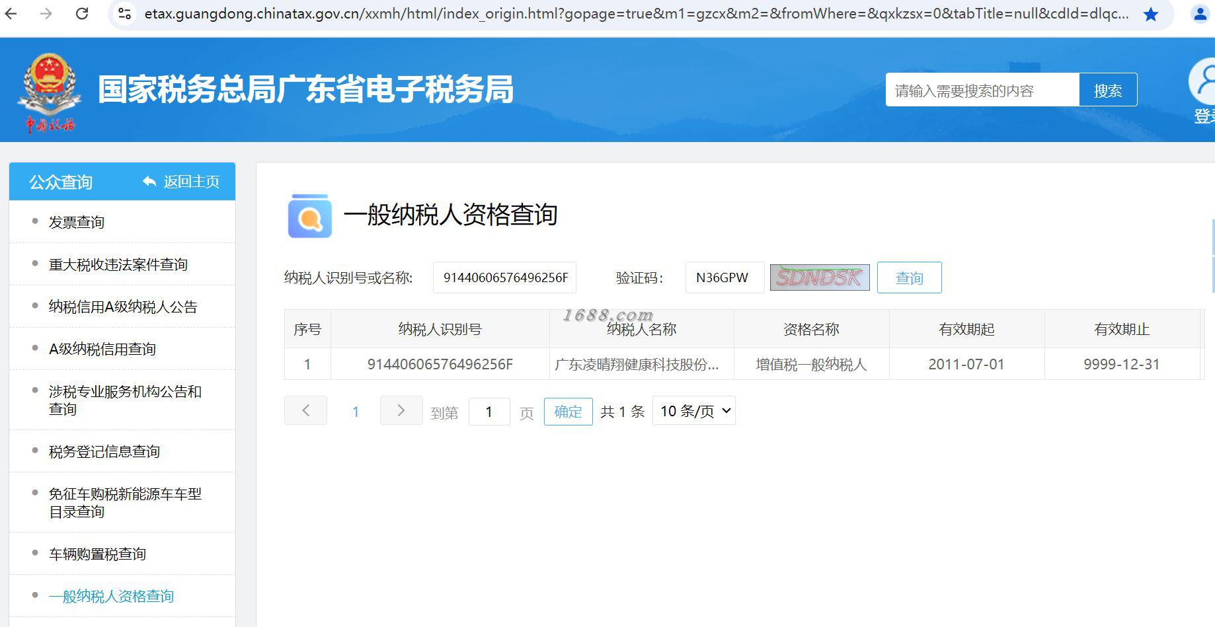1215x627 pixels.
Task: Select 纳税信用A级纳税人公告 menu item
Action: pos(123,307)
